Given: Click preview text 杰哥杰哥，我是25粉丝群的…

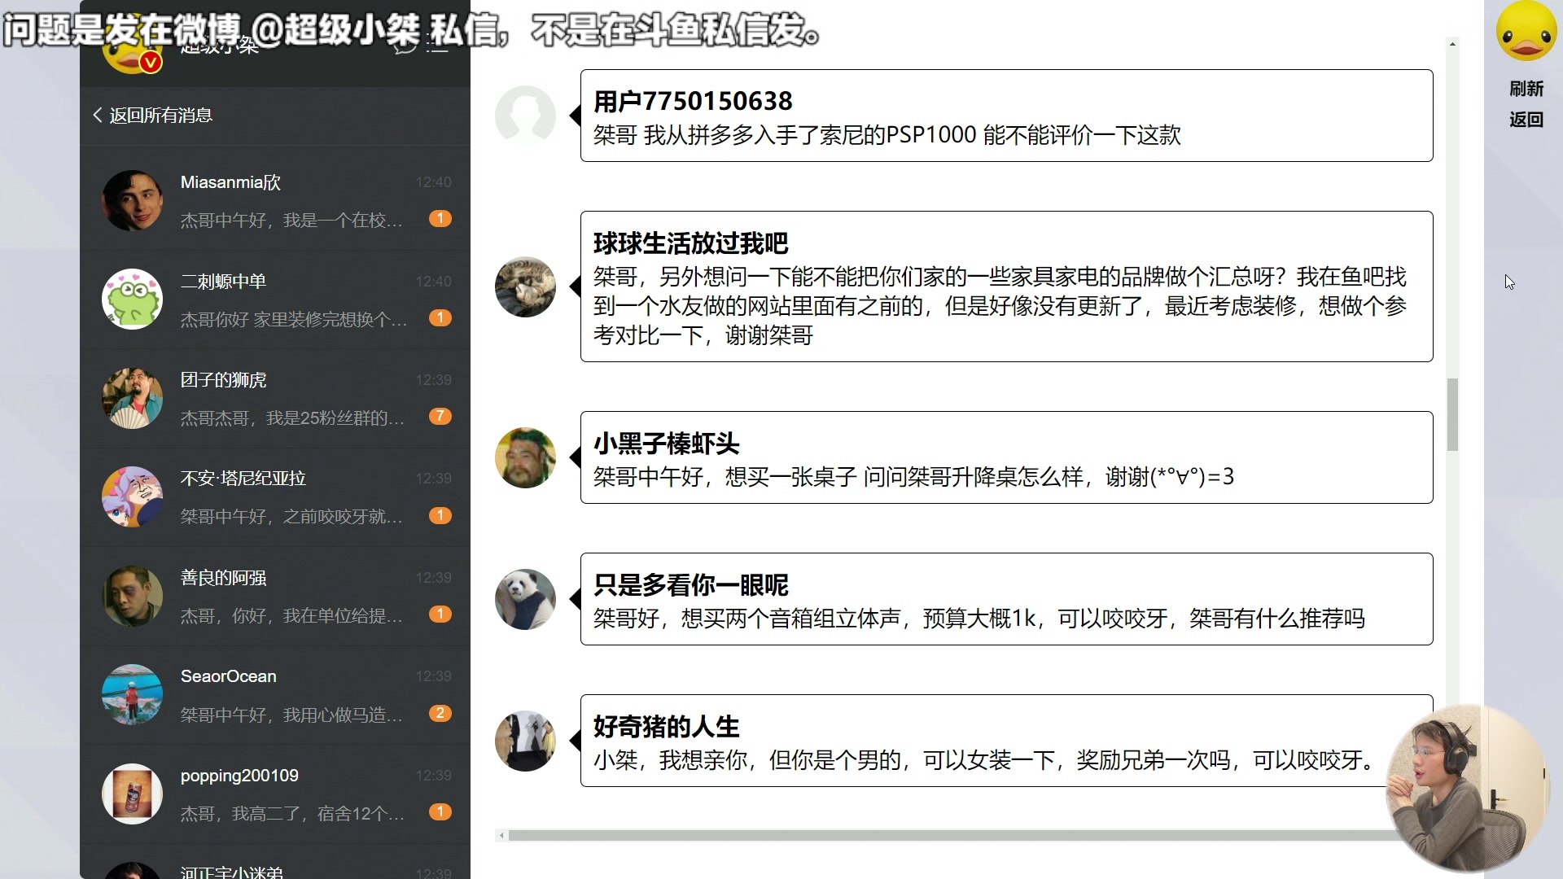Looking at the screenshot, I should point(291,418).
